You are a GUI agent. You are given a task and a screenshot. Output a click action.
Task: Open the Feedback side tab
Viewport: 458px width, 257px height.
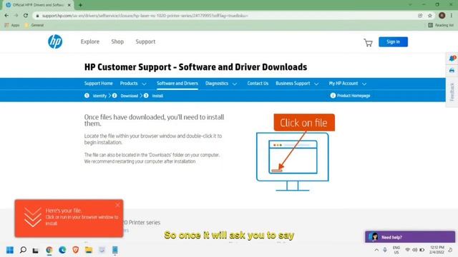452,92
